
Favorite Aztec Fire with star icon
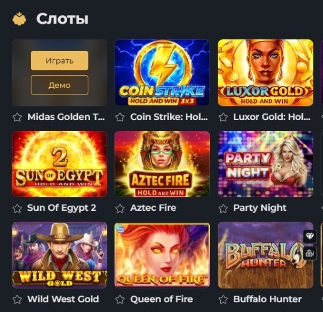click(x=120, y=208)
